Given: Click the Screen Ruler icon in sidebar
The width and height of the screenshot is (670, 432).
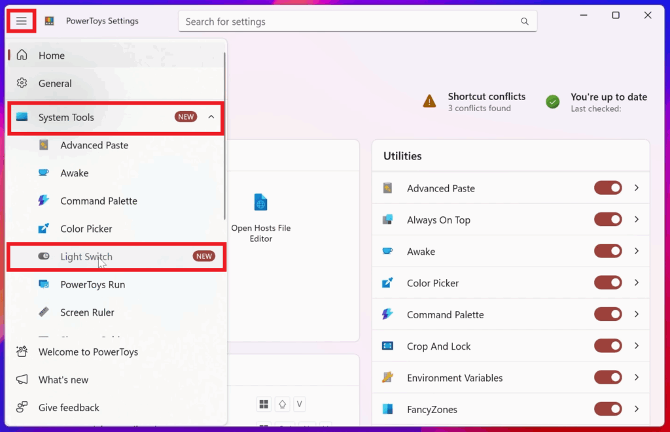Looking at the screenshot, I should coord(44,312).
